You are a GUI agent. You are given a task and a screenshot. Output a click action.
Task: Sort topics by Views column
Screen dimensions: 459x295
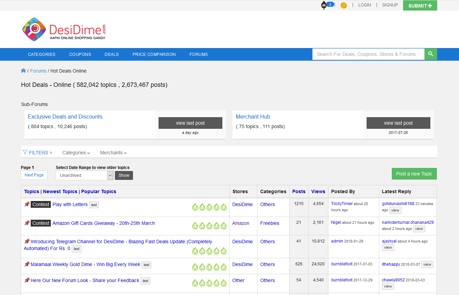[318, 191]
